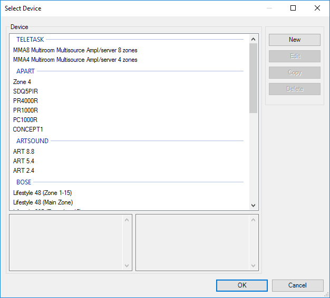Click the TELETASK group header

(30, 40)
